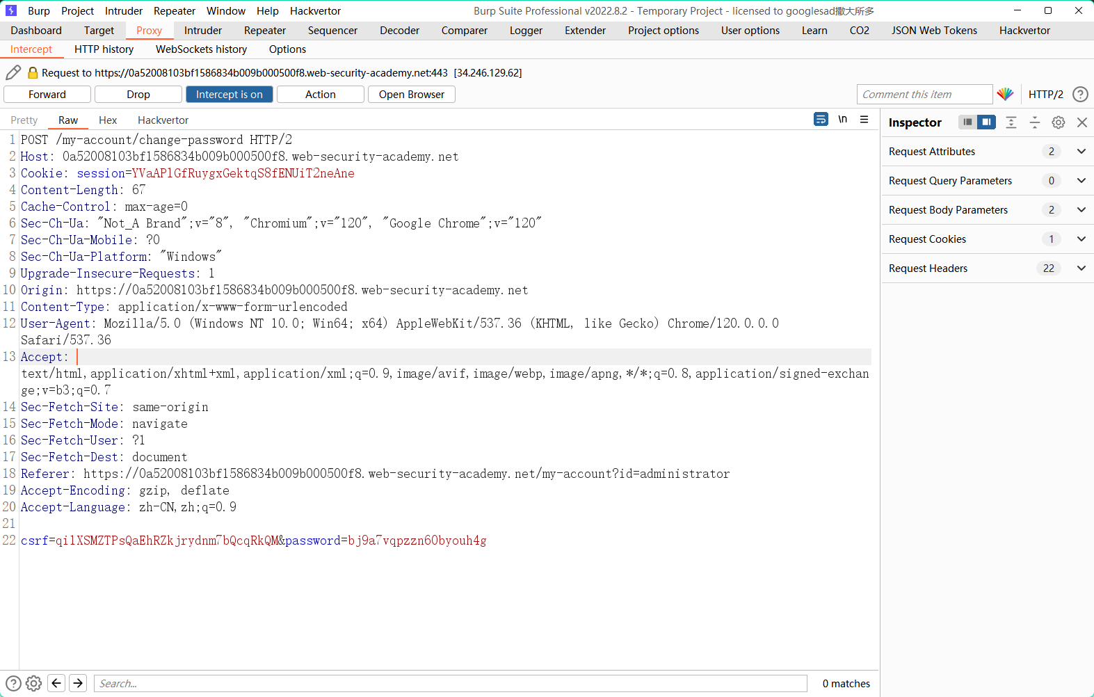
Task: Drop the intercepted request
Action: click(x=138, y=94)
